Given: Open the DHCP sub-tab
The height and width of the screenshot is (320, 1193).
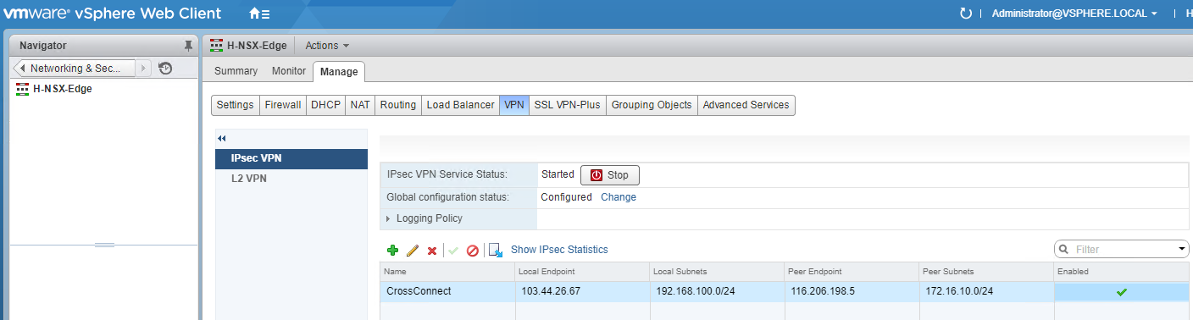Looking at the screenshot, I should click(x=325, y=105).
